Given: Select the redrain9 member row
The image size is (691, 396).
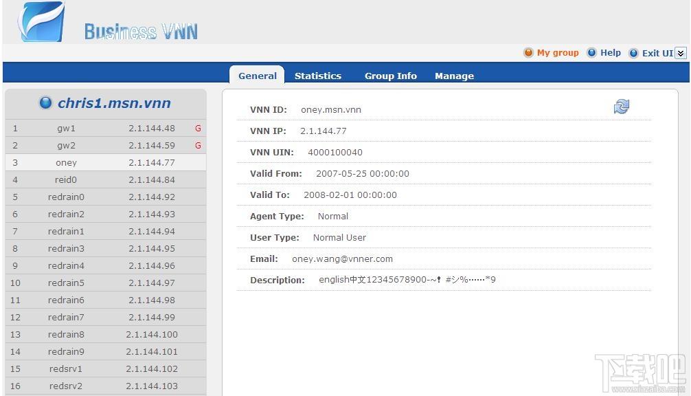Looking at the screenshot, I should pyautogui.click(x=106, y=352).
